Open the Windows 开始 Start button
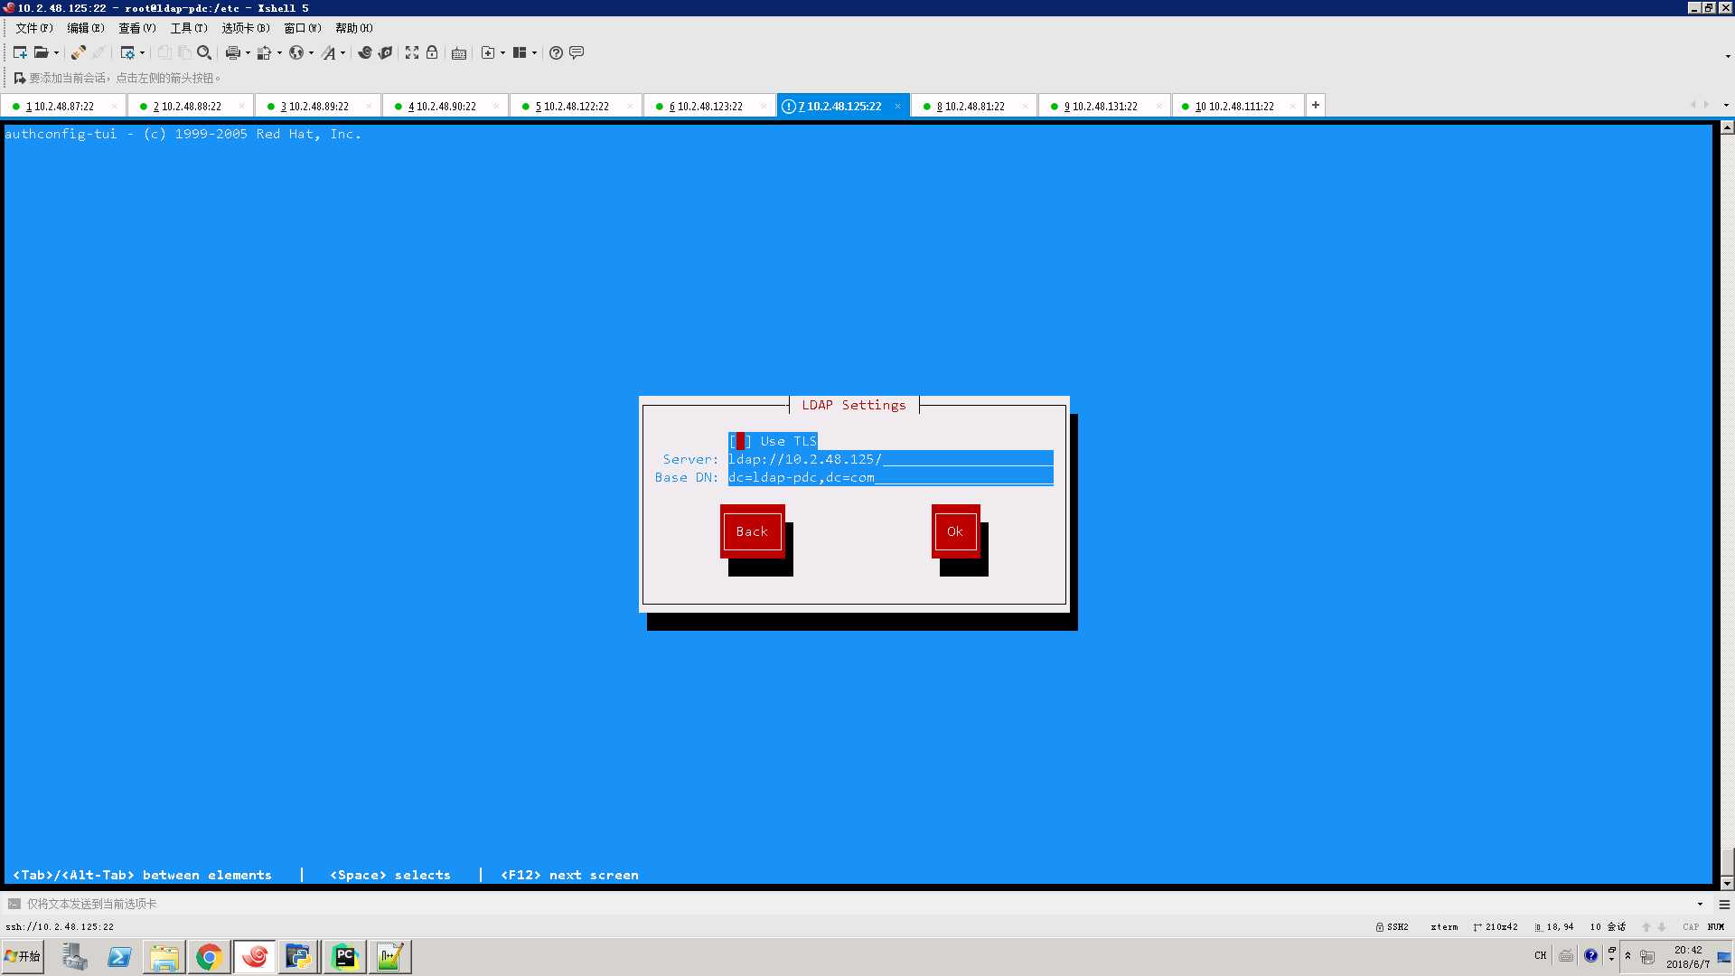The image size is (1735, 976). [23, 956]
